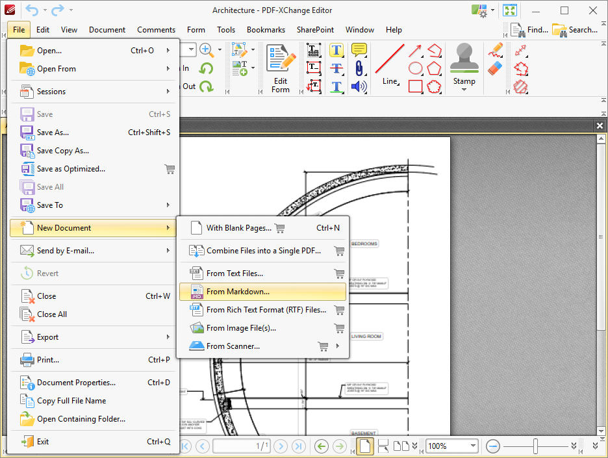
Task: Expand the Open submenu arrow
Action: pos(168,50)
